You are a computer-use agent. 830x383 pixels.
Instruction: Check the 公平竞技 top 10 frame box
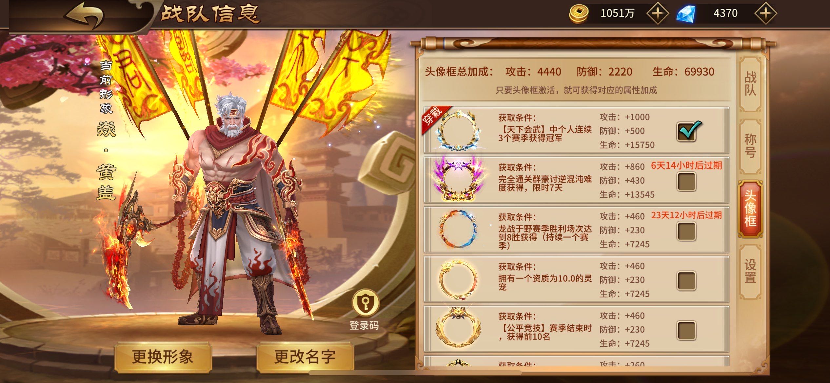[x=686, y=331]
